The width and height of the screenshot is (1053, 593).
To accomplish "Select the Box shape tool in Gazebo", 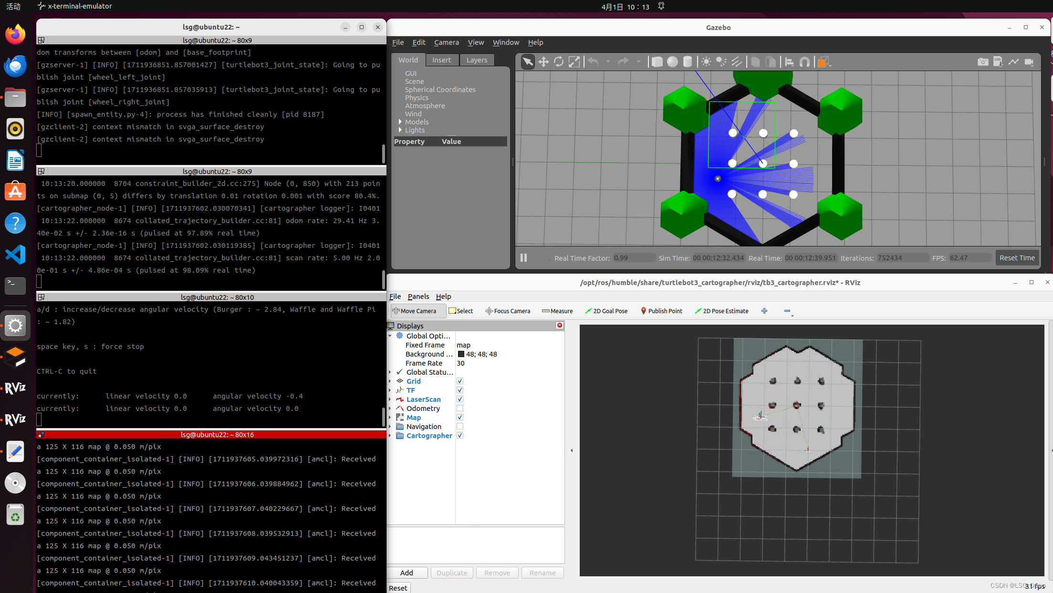I will 657,61.
